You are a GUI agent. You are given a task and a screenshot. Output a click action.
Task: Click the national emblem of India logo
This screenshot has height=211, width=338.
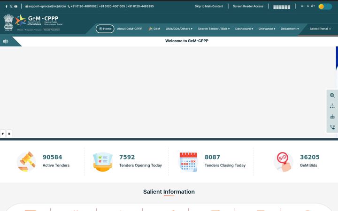pyautogui.click(x=8, y=23)
